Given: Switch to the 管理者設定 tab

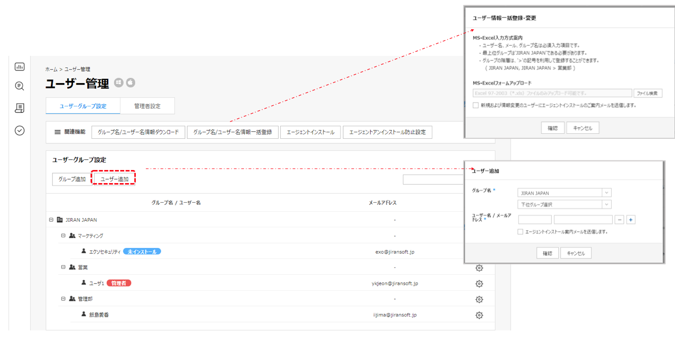Looking at the screenshot, I should [147, 106].
